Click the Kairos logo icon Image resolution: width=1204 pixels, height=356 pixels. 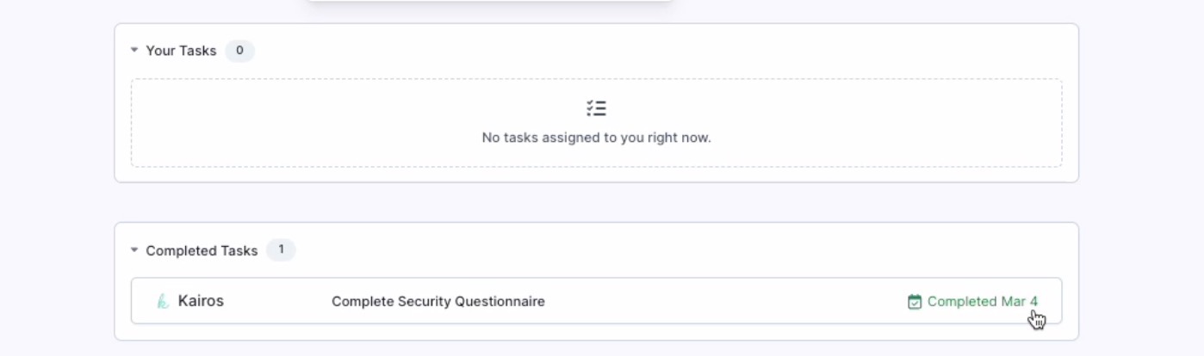[163, 301]
